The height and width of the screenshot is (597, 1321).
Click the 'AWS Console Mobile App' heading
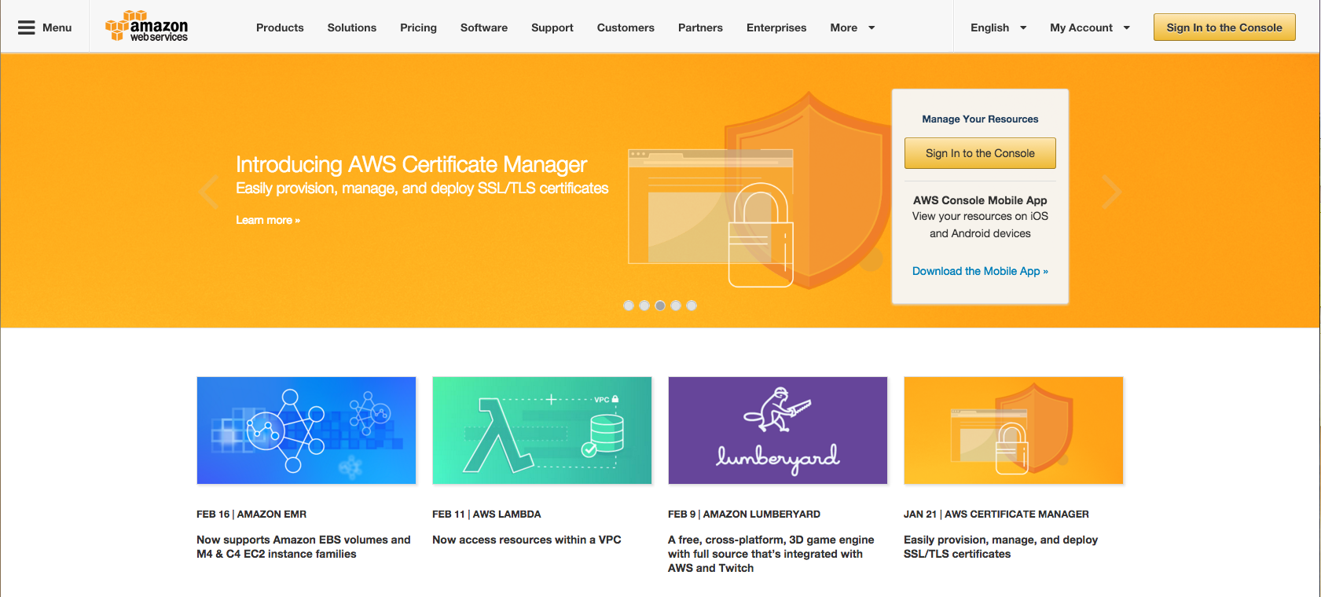pyautogui.click(x=980, y=200)
